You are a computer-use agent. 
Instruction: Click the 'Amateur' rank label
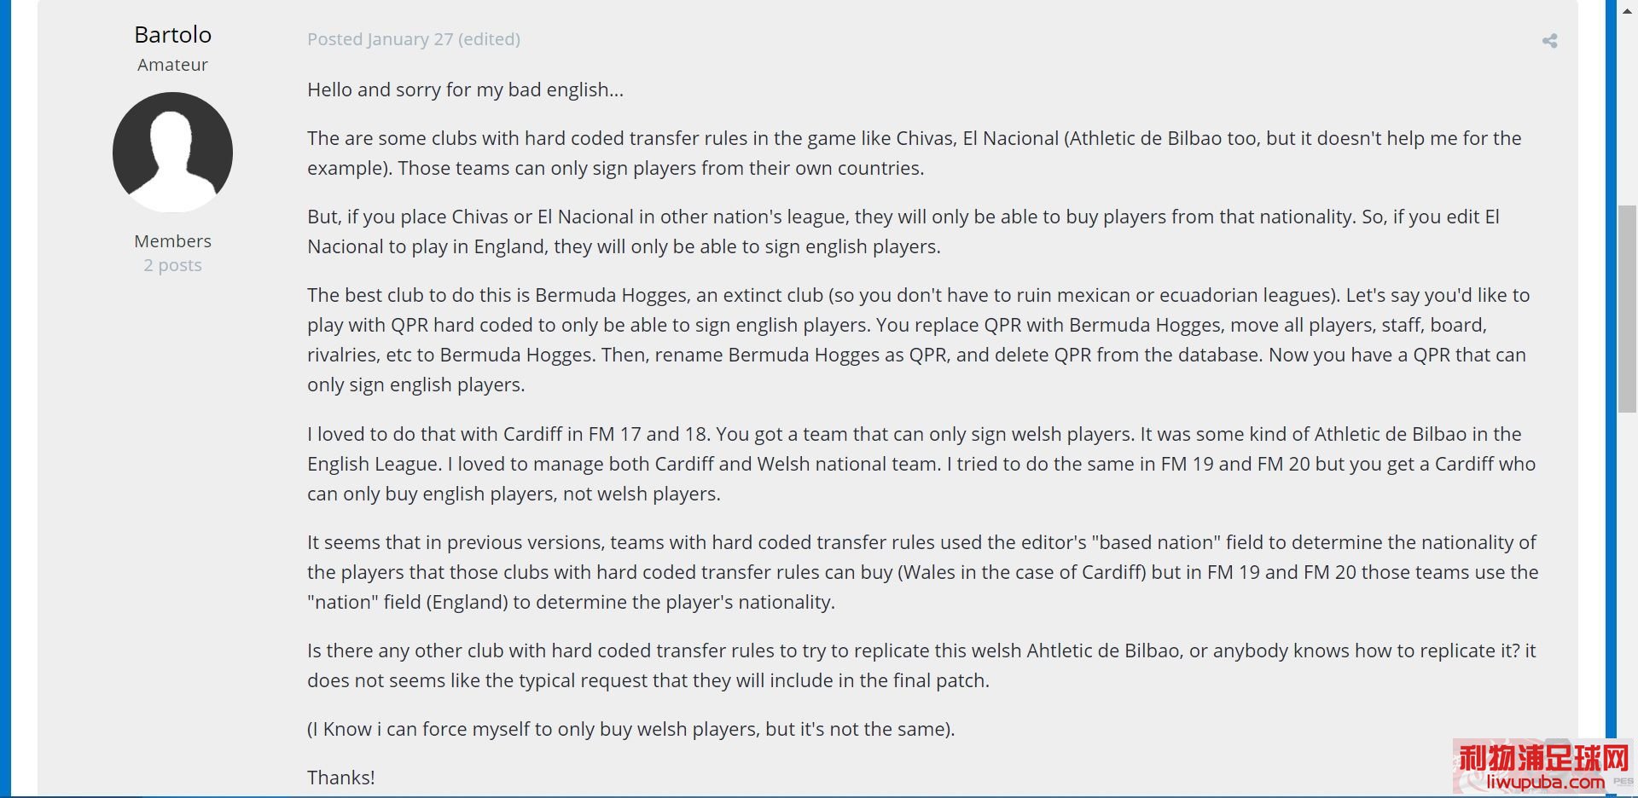point(172,65)
